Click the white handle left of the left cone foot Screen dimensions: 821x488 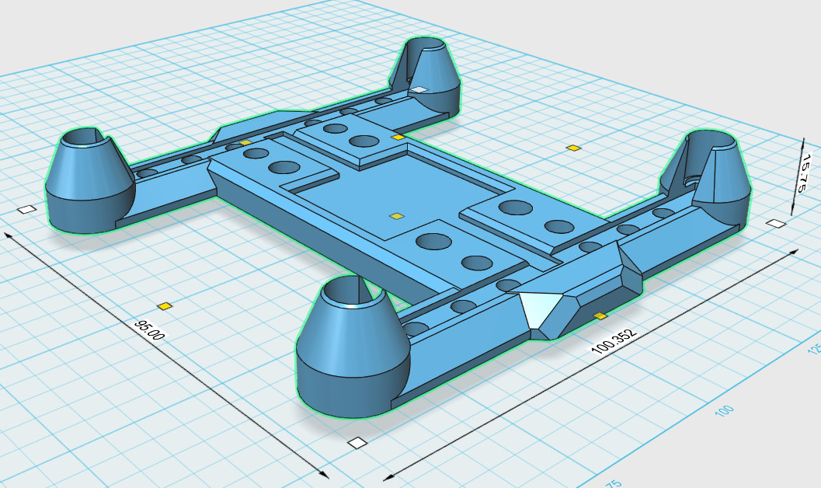click(x=26, y=210)
